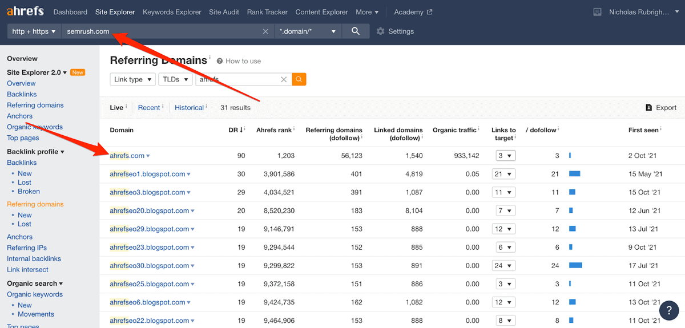The width and height of the screenshot is (685, 328).
Task: Click the 56,123 referring domains value
Action: (x=350, y=156)
